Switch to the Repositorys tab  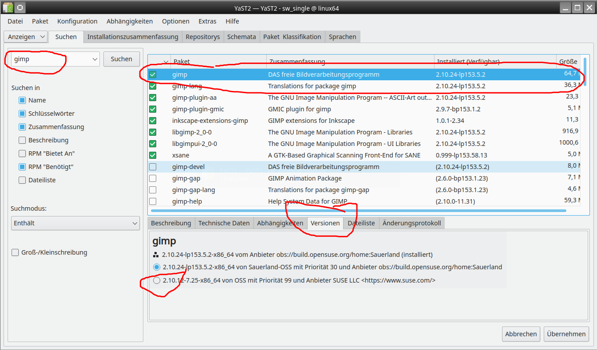click(x=203, y=37)
